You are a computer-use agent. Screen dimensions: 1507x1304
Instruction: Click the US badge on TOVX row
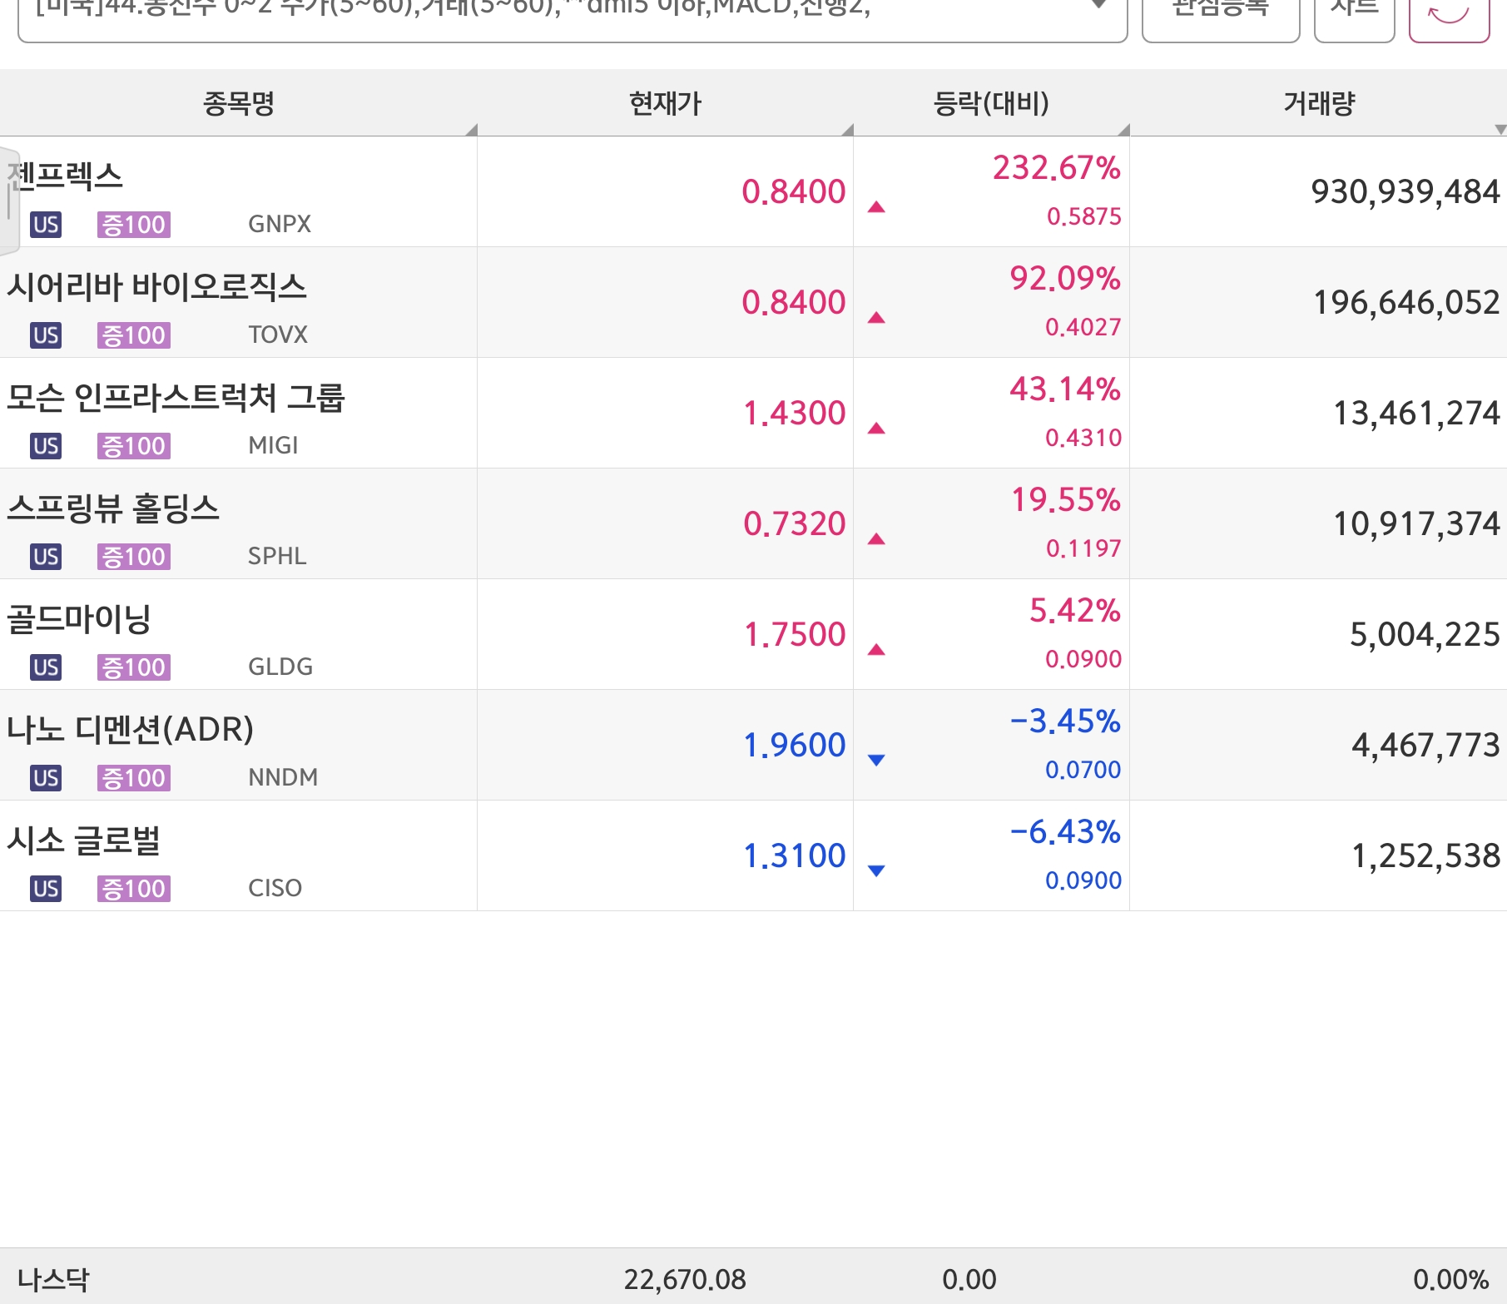pyautogui.click(x=46, y=335)
